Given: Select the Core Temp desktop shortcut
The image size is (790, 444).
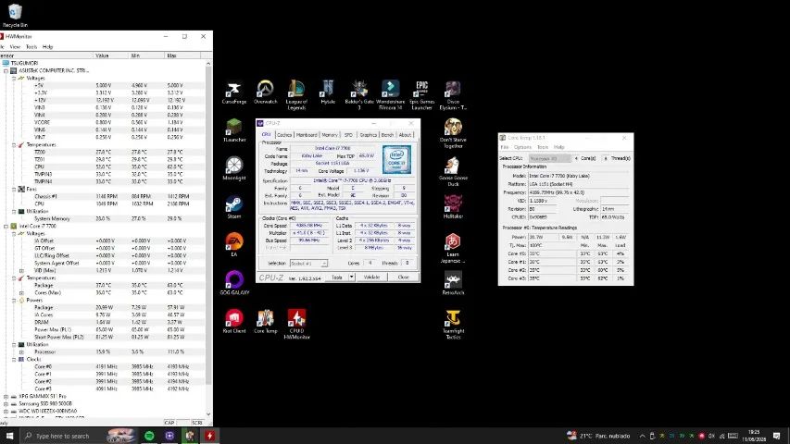Looking at the screenshot, I should click(265, 321).
